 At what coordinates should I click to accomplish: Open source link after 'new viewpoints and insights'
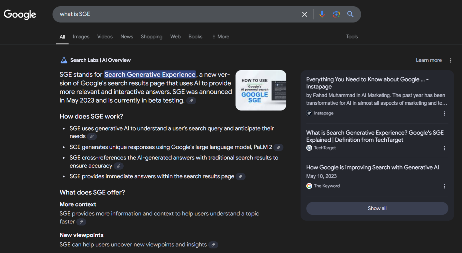pos(213,245)
